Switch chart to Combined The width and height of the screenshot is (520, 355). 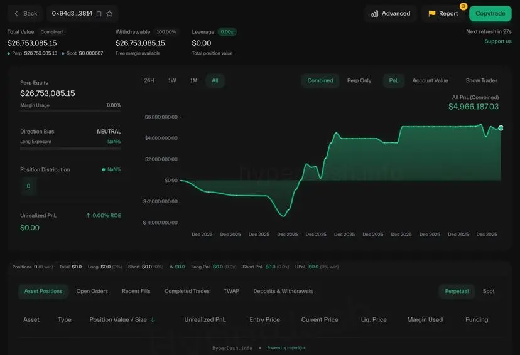coord(320,80)
